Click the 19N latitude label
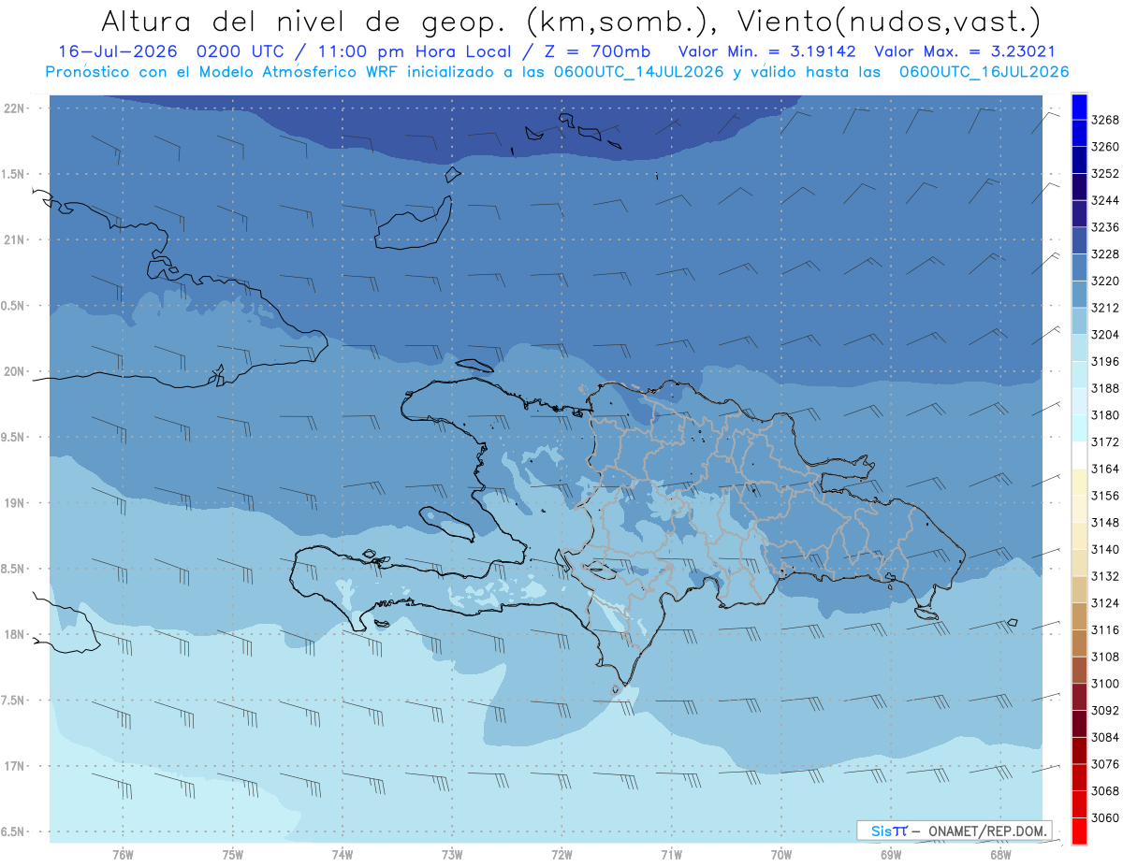Image resolution: width=1123 pixels, height=867 pixels. 14,503
